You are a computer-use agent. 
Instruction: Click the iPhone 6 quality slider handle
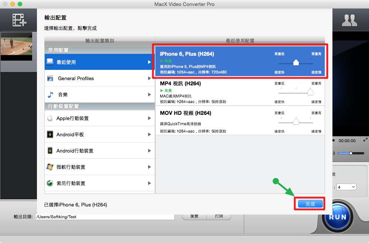[x=296, y=63]
